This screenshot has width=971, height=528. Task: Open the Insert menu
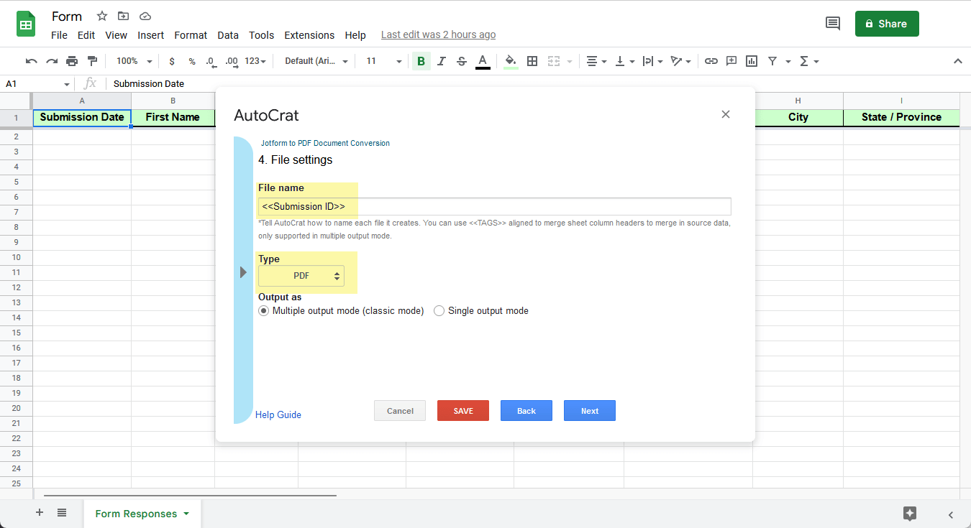[151, 35]
